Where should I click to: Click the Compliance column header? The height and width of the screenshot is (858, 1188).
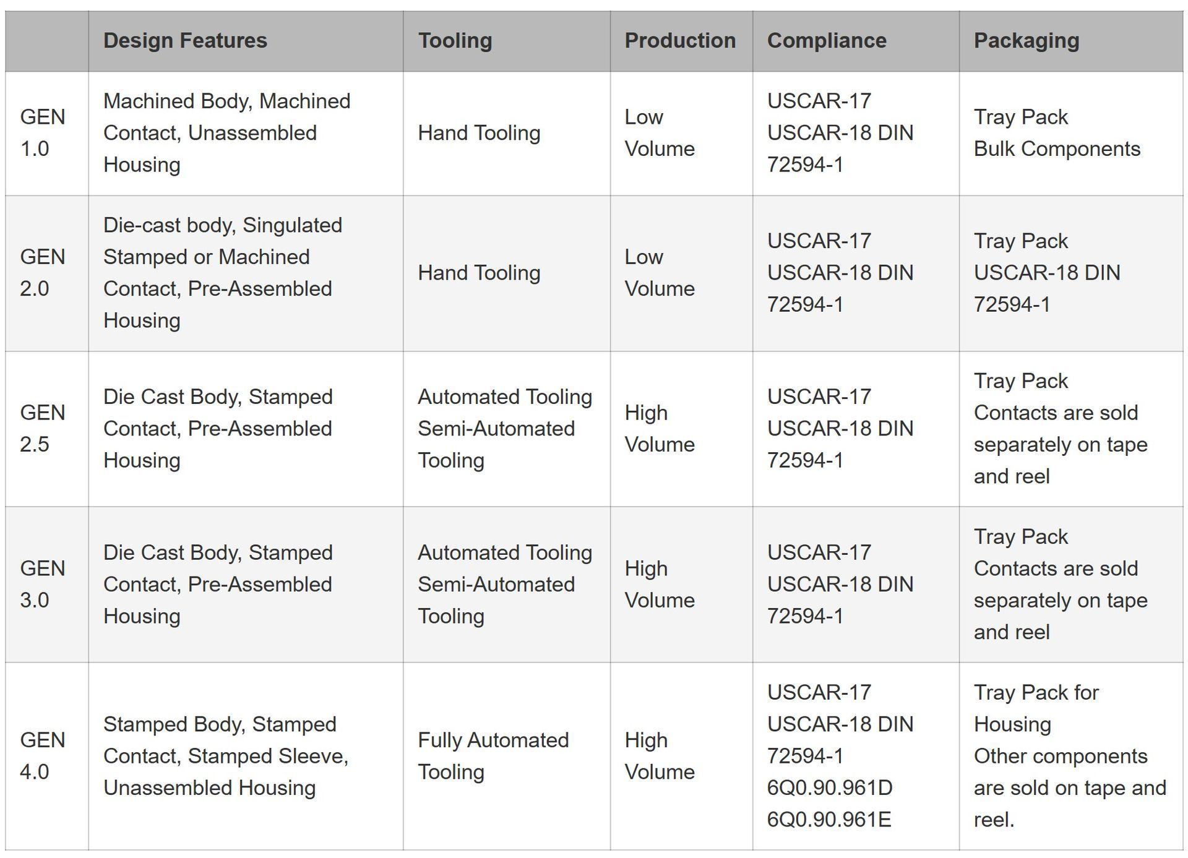tap(827, 41)
